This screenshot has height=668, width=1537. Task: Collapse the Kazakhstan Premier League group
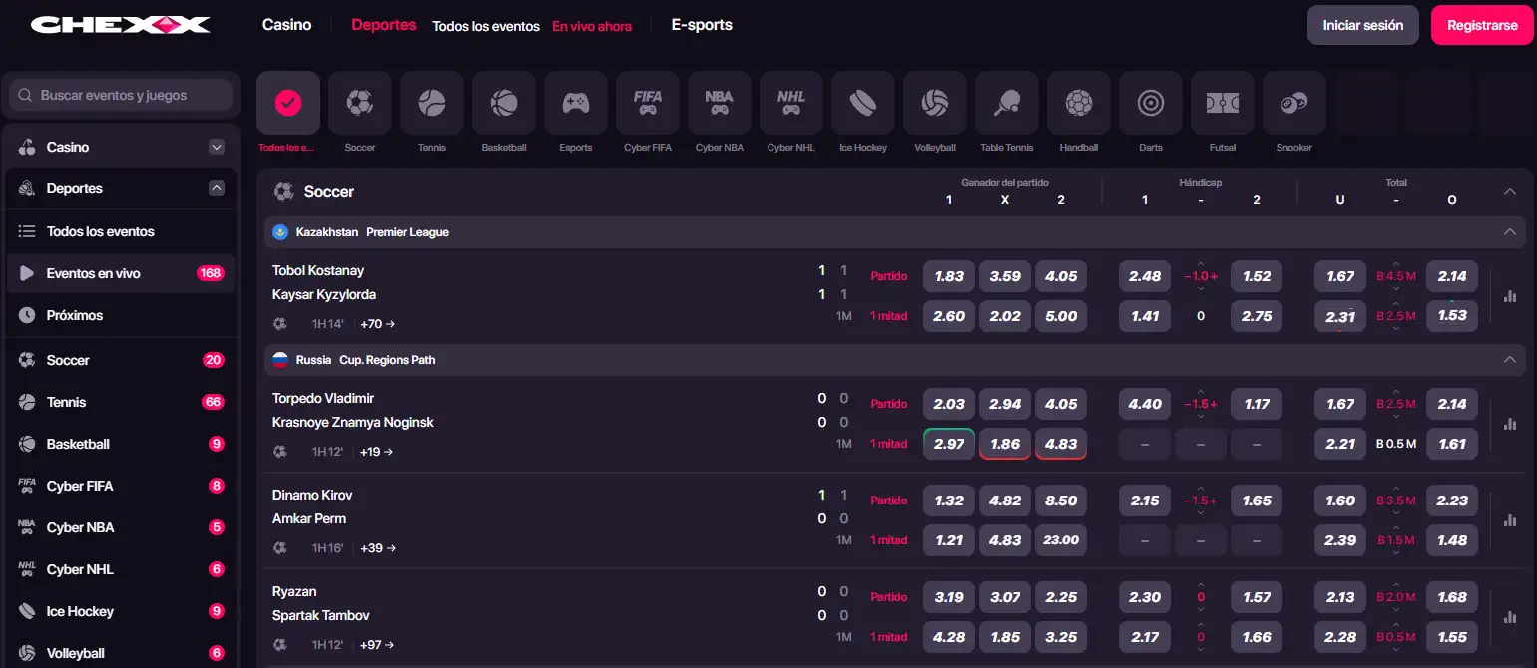1509,232
